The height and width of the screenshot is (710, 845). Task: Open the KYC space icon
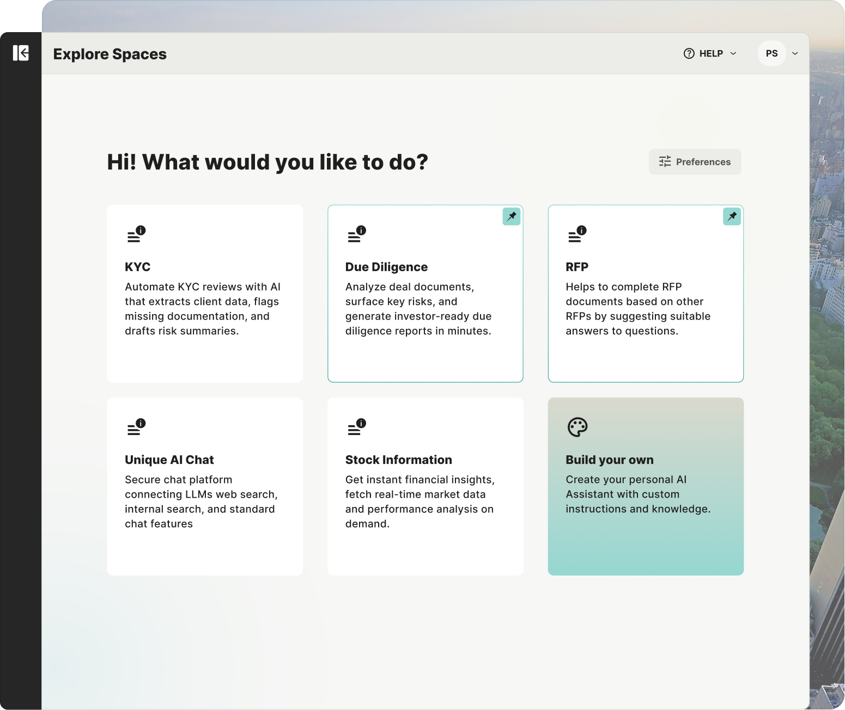135,235
